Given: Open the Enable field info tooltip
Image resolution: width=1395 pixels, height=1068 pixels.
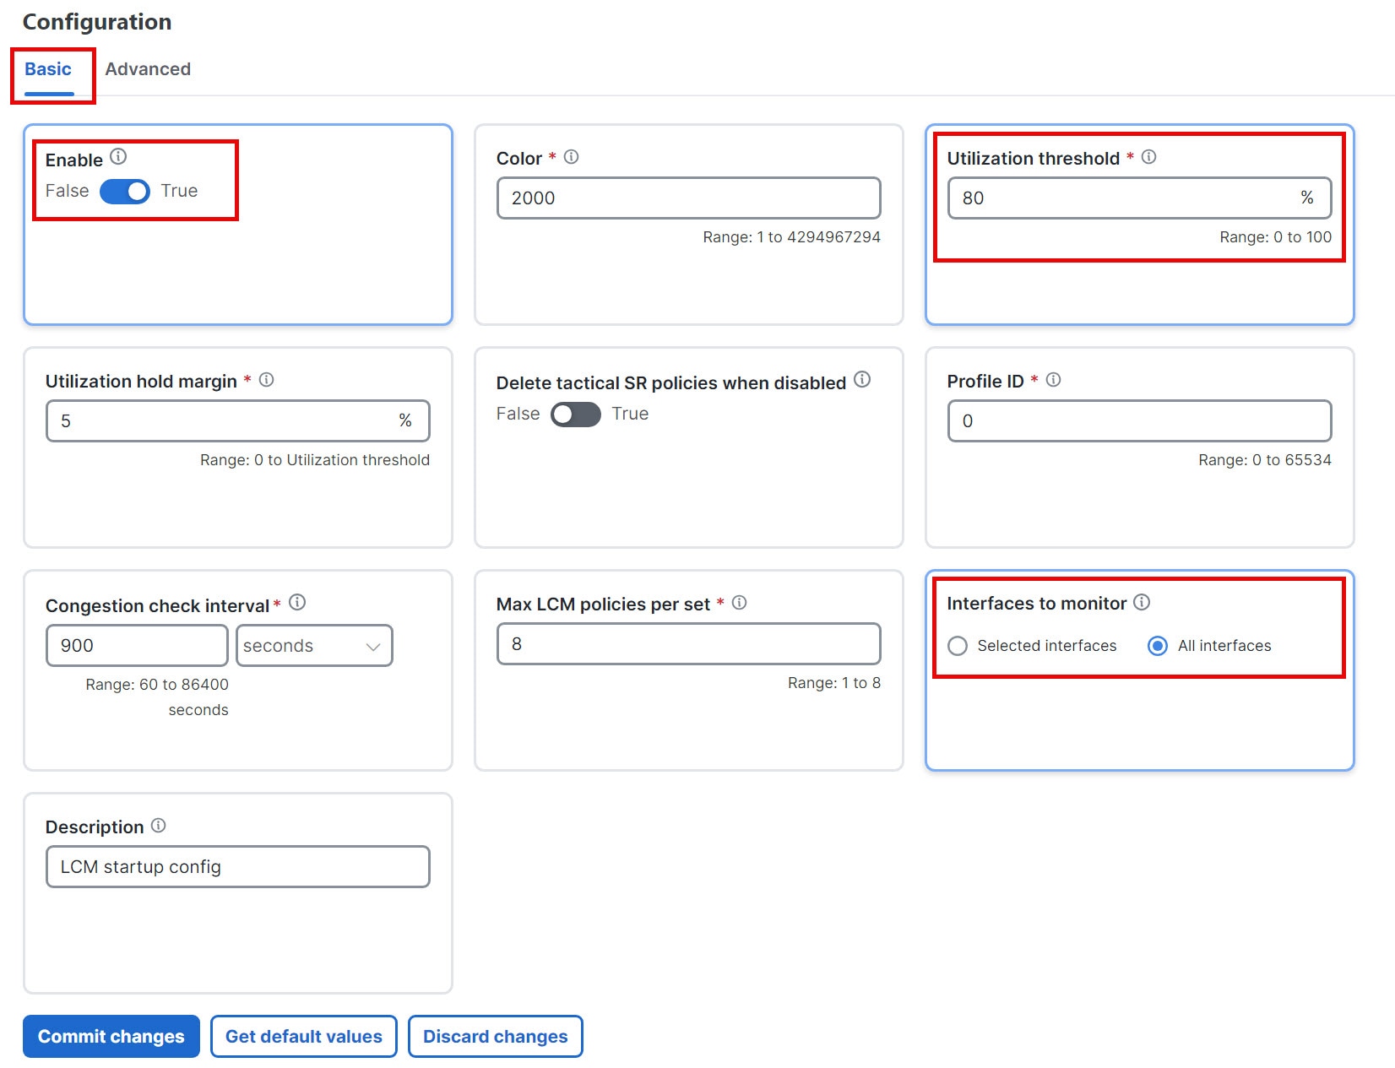Looking at the screenshot, I should [118, 156].
